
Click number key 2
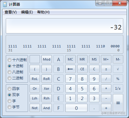point(82,98)
